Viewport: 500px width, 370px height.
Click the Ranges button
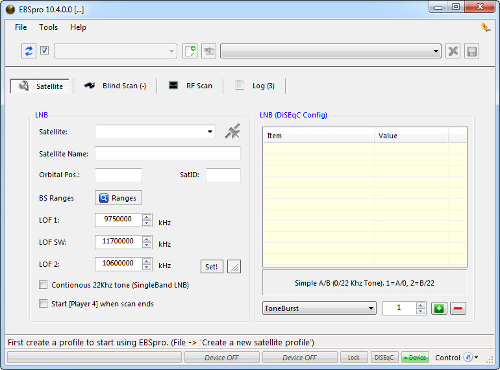pyautogui.click(x=118, y=198)
